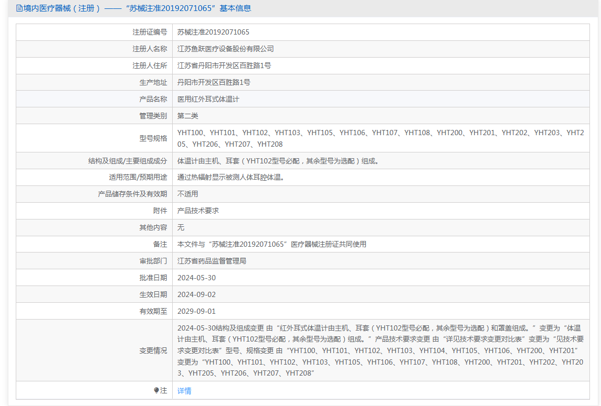Select the 注册证编号 value 苏械注准20192071065
Image resolution: width=601 pixels, height=406 pixels.
[x=213, y=32]
